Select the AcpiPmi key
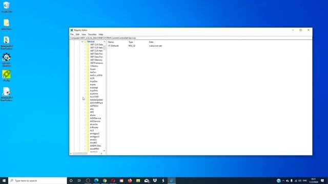 pyautogui.click(x=94, y=91)
